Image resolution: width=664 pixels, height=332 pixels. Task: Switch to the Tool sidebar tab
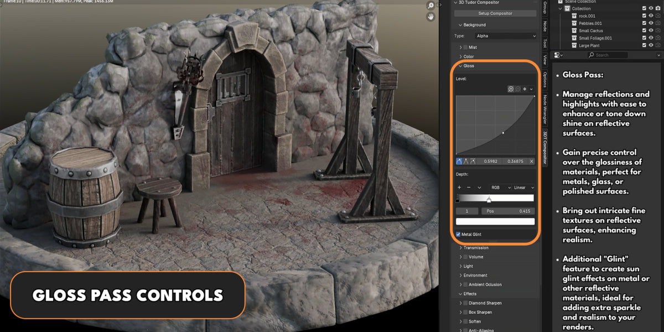[x=545, y=43]
